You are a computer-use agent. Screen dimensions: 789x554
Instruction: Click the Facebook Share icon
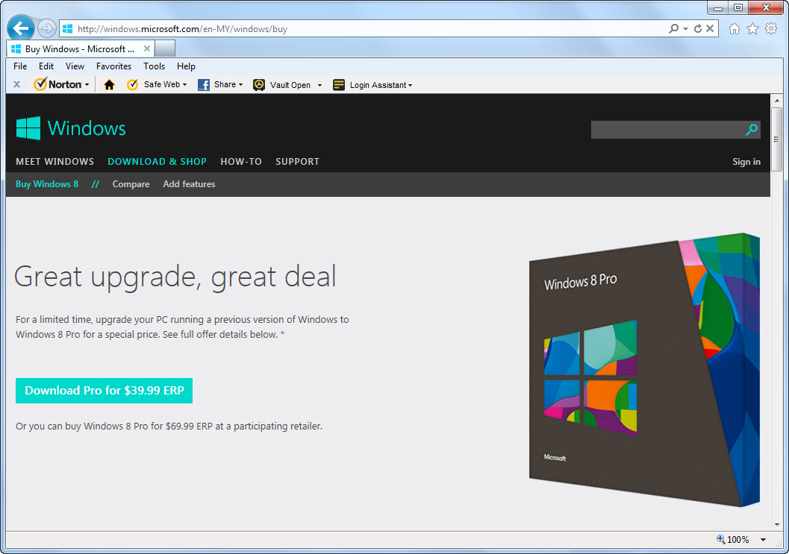click(202, 84)
